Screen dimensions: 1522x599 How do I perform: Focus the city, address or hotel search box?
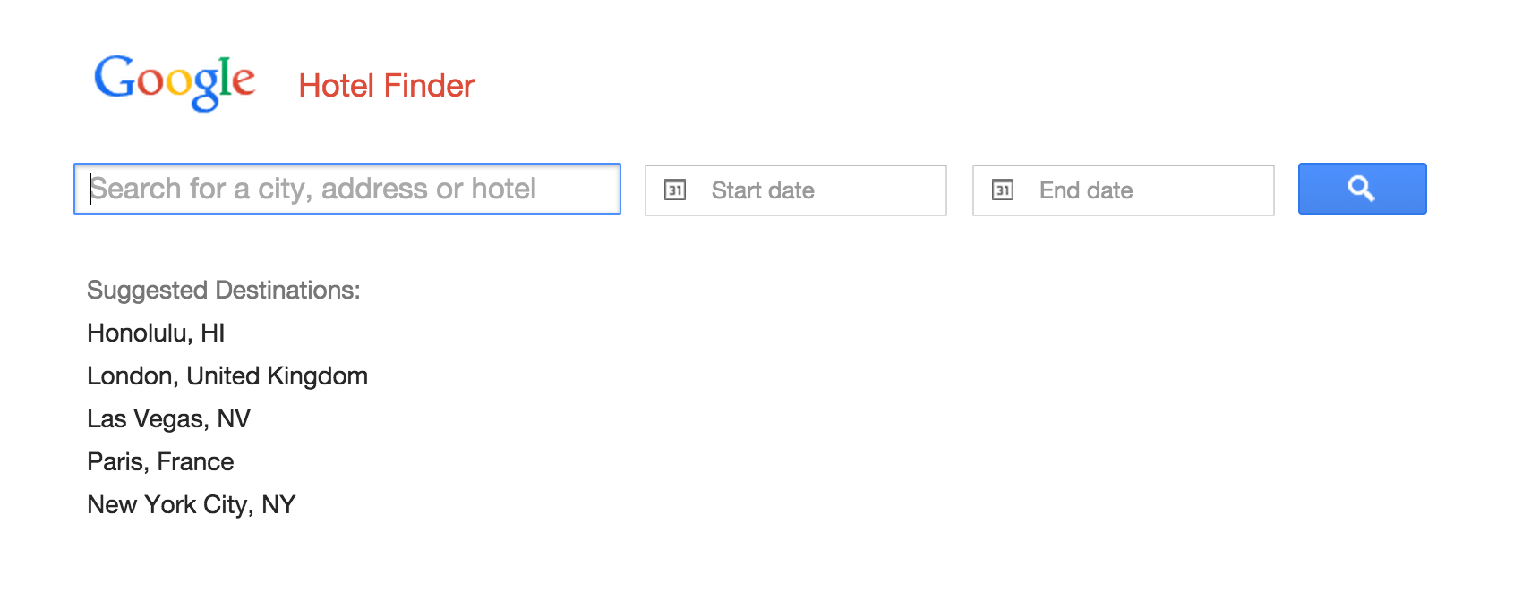(347, 189)
